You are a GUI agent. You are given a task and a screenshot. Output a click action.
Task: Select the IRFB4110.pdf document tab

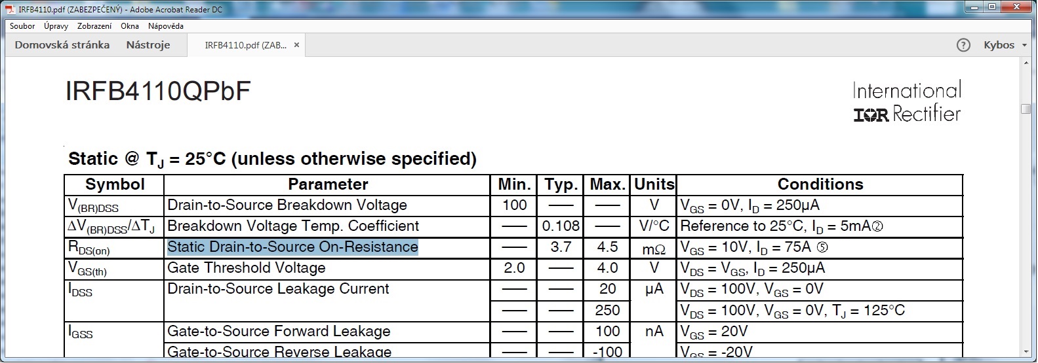tap(245, 45)
